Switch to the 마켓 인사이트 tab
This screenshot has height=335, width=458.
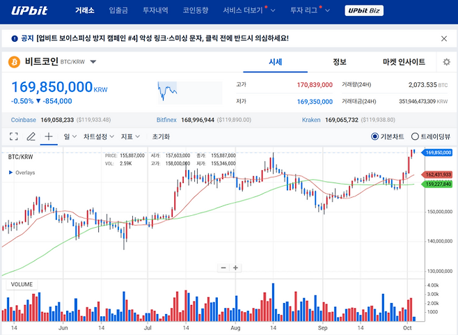pos(404,62)
